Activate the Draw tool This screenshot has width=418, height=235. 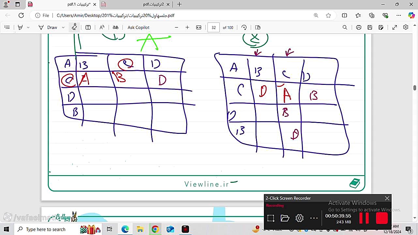(x=48, y=27)
